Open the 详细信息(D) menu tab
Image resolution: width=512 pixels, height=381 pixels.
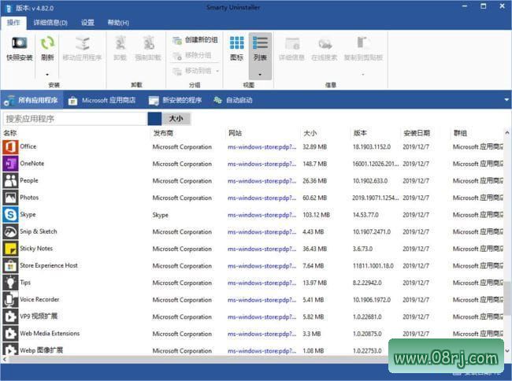click(50, 23)
